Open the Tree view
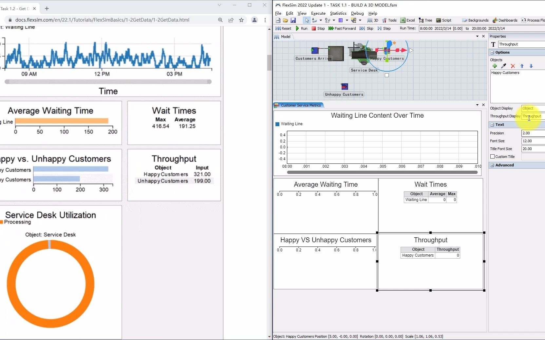 (x=426, y=20)
